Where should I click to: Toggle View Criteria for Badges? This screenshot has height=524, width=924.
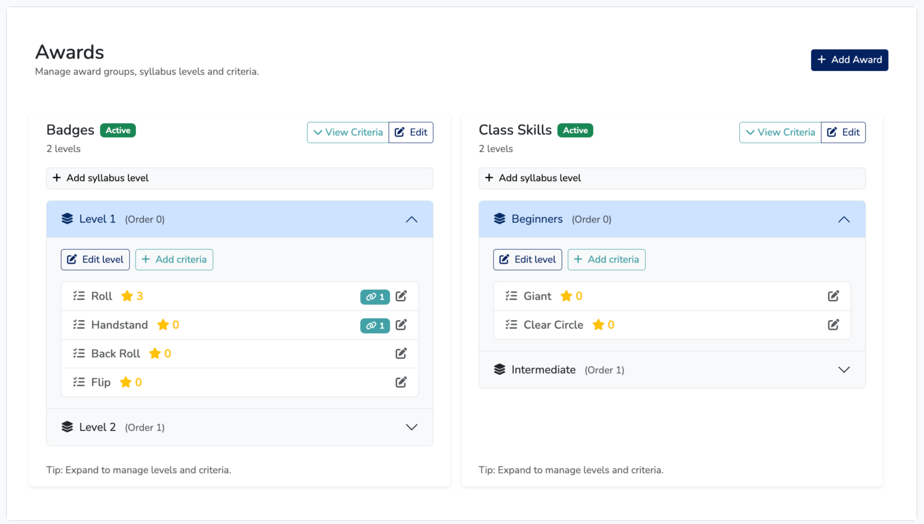point(348,132)
